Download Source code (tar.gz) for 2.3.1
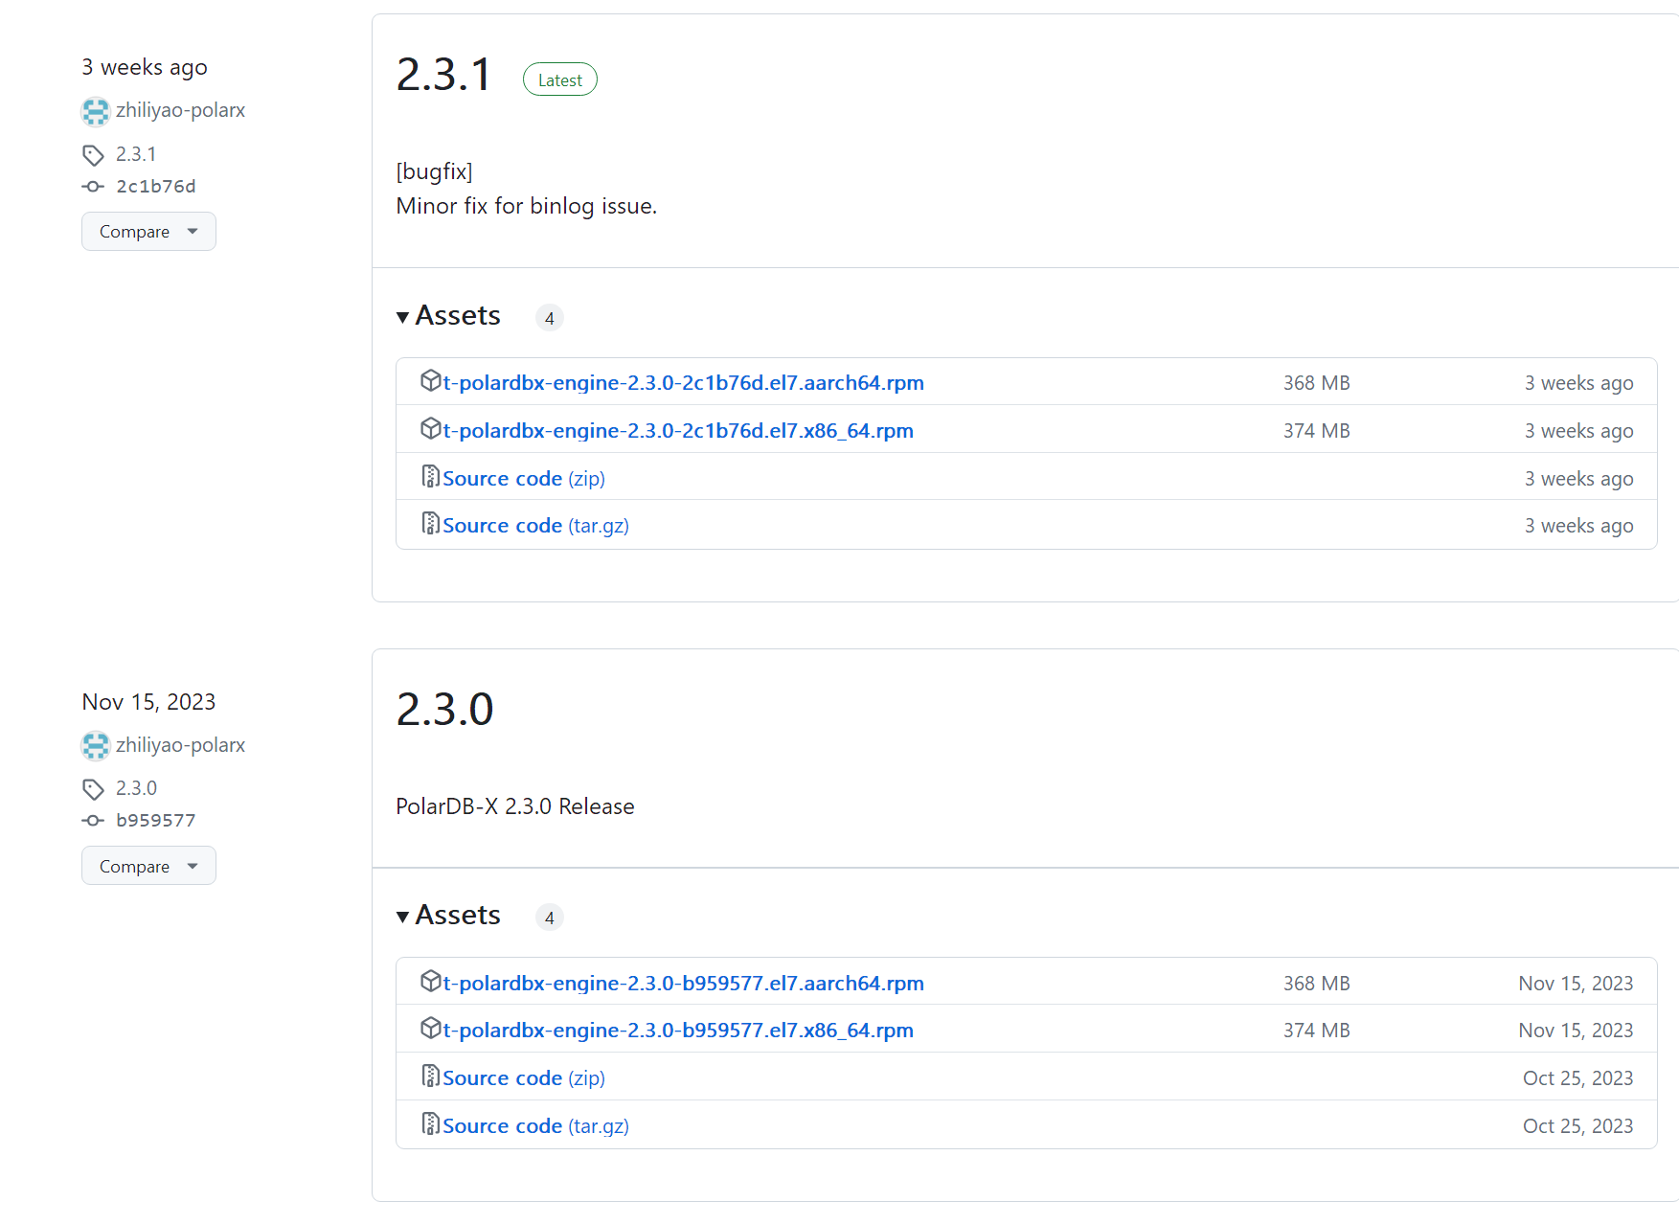 point(535,526)
